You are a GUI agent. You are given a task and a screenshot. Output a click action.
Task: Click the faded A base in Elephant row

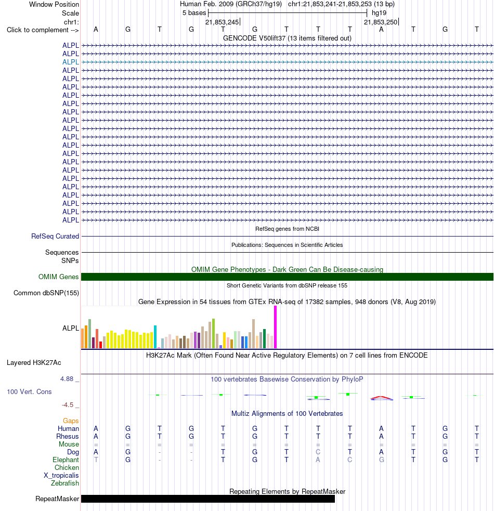point(318,460)
